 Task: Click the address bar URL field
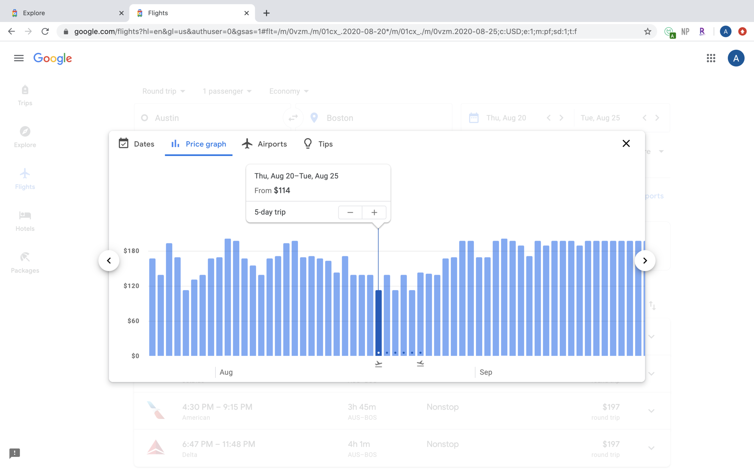(x=325, y=31)
